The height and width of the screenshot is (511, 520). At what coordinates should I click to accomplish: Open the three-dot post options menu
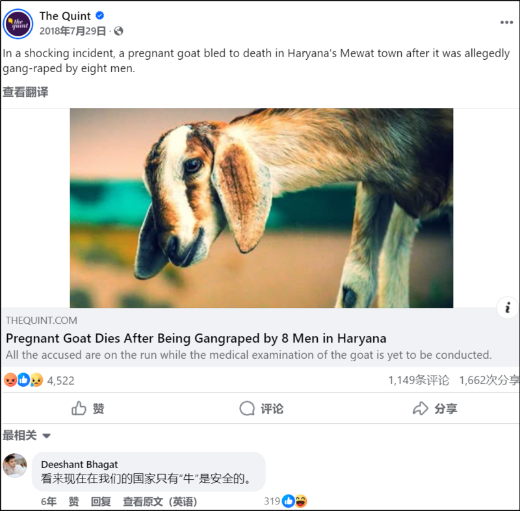pyautogui.click(x=506, y=22)
